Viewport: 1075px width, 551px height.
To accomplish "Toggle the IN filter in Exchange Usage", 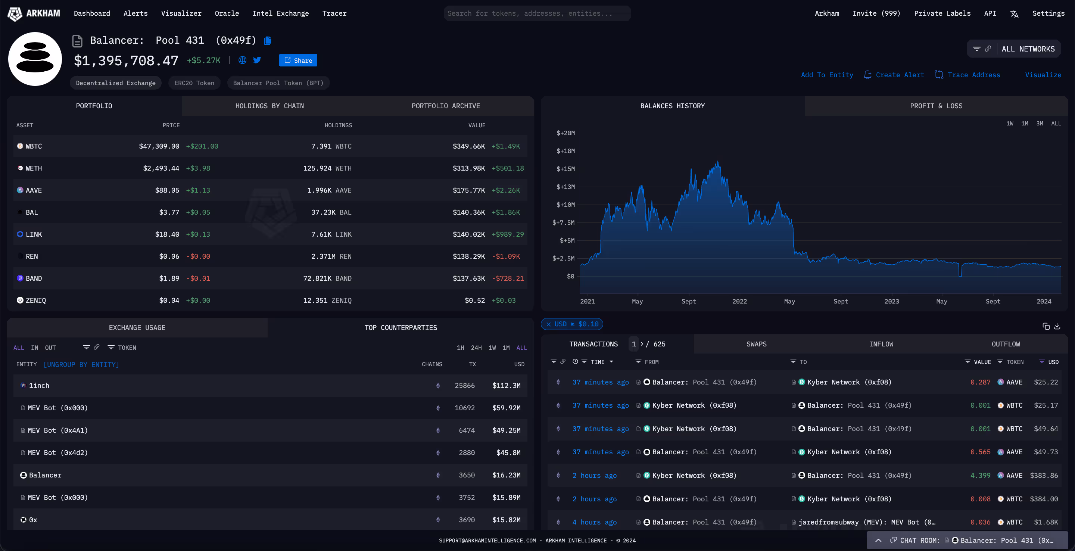I will pyautogui.click(x=34, y=347).
